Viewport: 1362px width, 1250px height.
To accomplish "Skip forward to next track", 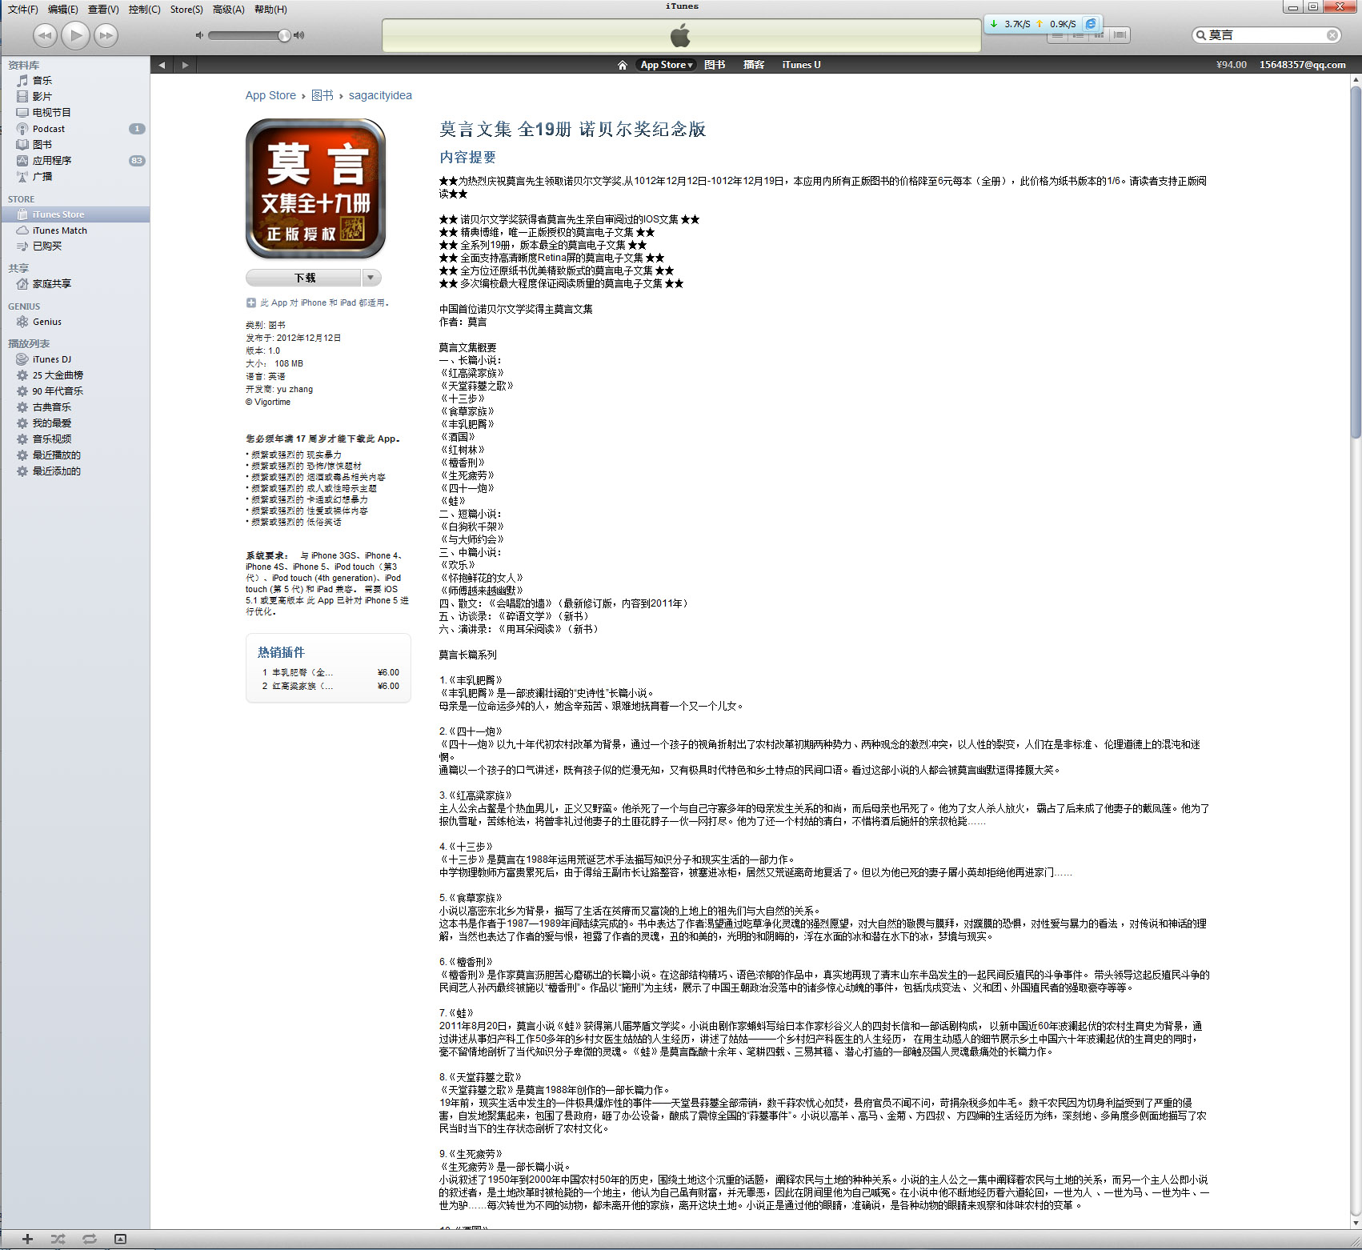I will 106,35.
